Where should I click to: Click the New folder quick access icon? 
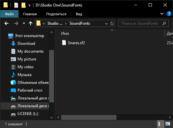point(23,5)
